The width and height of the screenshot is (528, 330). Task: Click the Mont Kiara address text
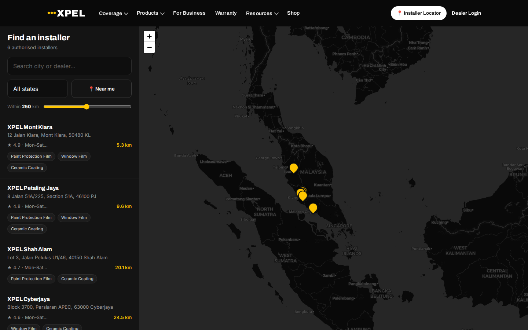point(49,135)
